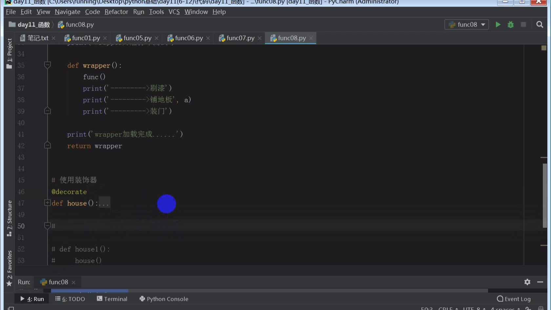Start debugging with the bug icon
The image size is (551, 310).
(511, 25)
